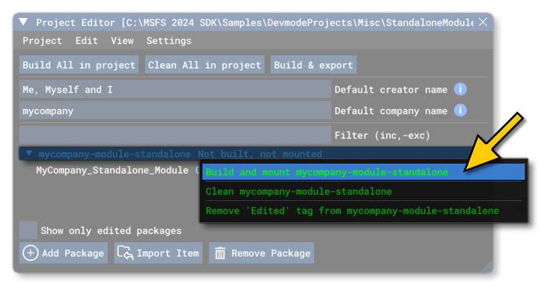Image resolution: width=541 pixels, height=286 pixels.
Task: Choose Build and mount mycompany-module-standalone
Action: [x=364, y=172]
